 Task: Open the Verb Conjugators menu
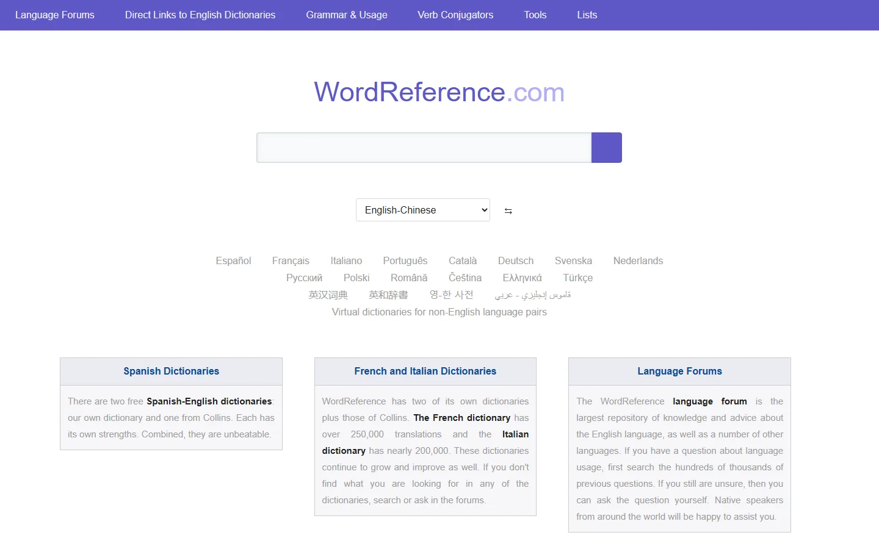pyautogui.click(x=455, y=15)
